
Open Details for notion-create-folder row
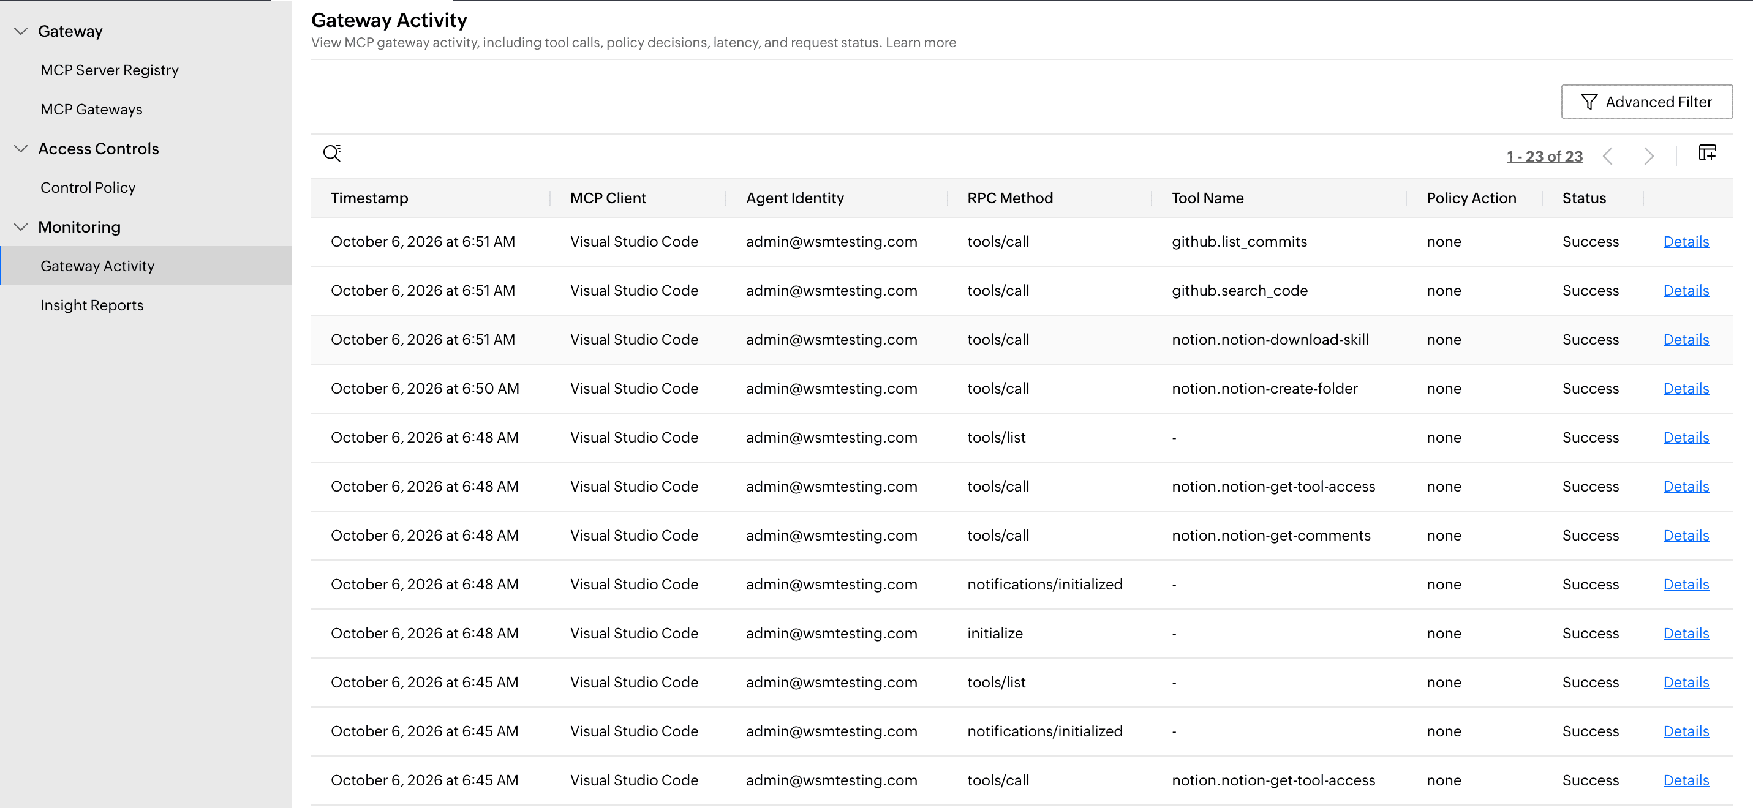click(x=1686, y=388)
